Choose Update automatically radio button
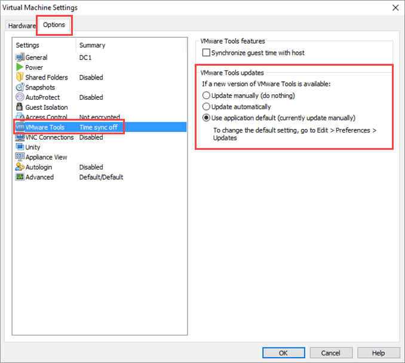Viewport: 405px width, 363px height. click(207, 107)
